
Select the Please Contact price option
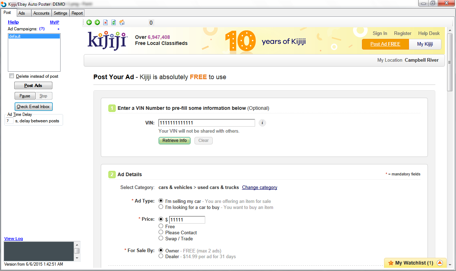click(161, 232)
